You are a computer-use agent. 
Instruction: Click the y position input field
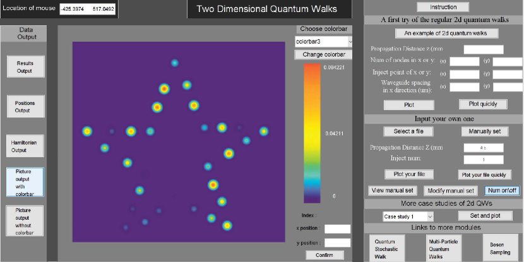tap(337, 242)
